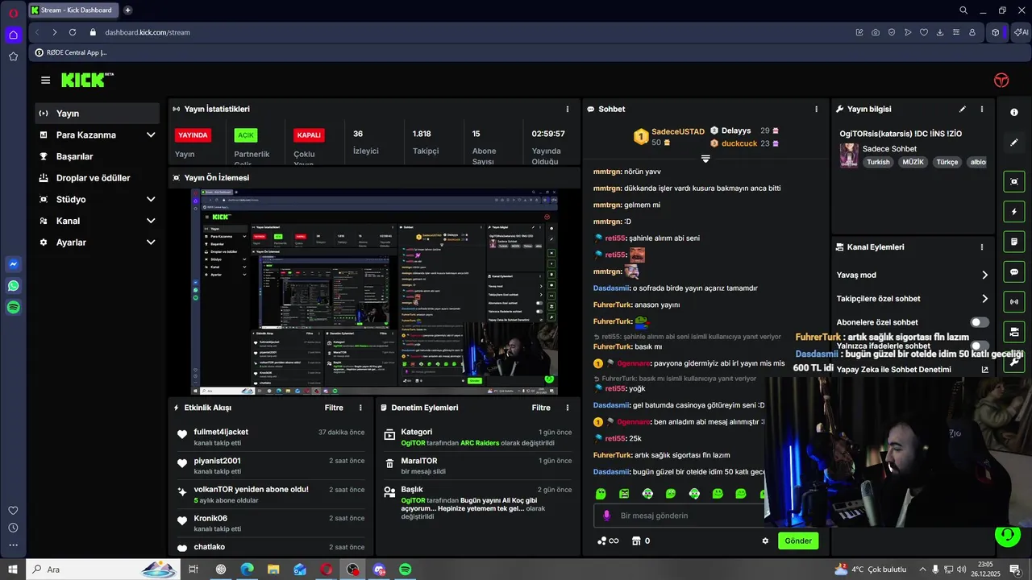Open chat settings gear icon
The image size is (1032, 580).
click(765, 541)
